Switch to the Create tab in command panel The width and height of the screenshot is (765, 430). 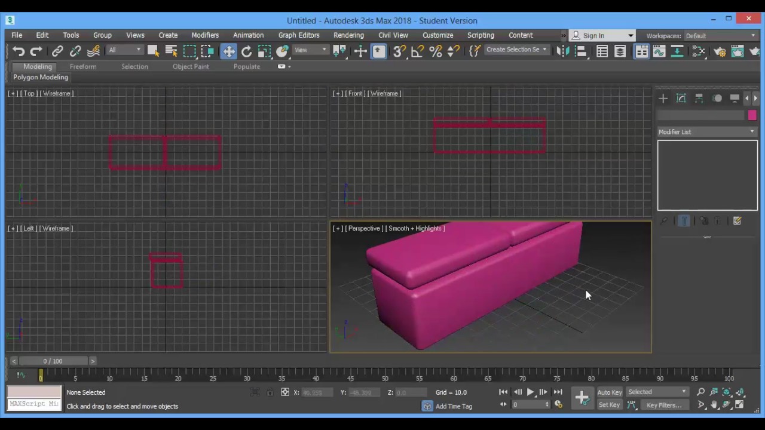tap(663, 99)
